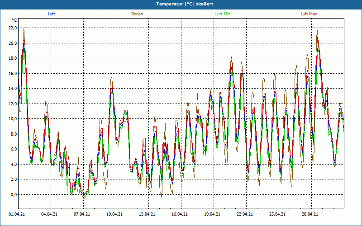Image resolution: width=362 pixels, height=226 pixels.
Task: Click the 22,0 y-axis label
Action: tap(13, 28)
